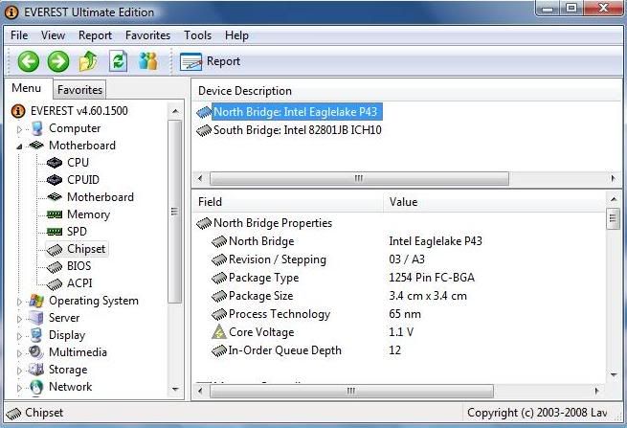Click the tree panel vertical scrollbar thumb
The width and height of the screenshot is (627, 428).
[175, 212]
